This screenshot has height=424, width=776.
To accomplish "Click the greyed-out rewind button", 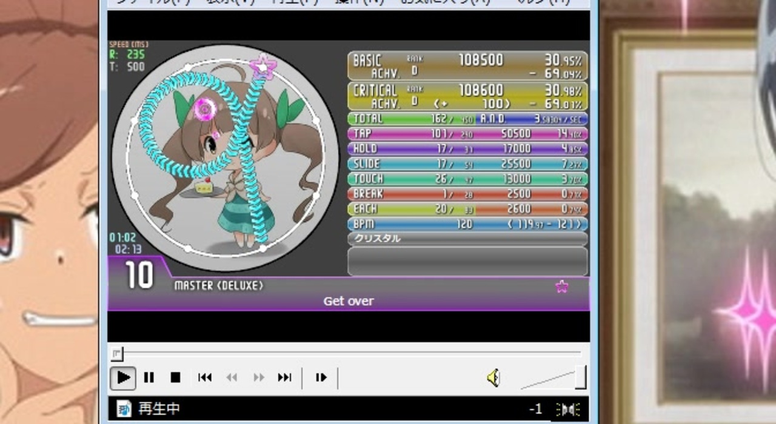I will pyautogui.click(x=232, y=378).
